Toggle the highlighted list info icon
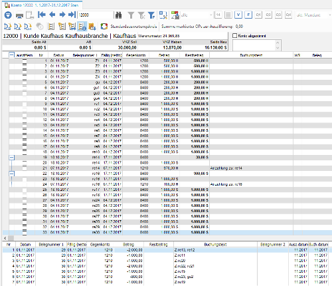 pyautogui.click(x=82, y=27)
